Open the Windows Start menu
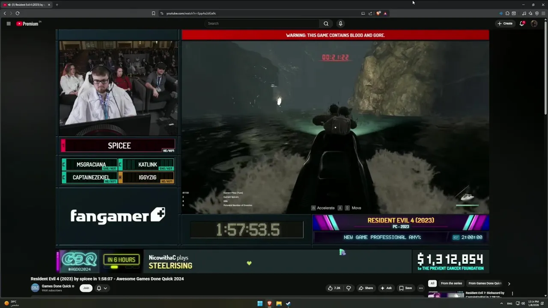Viewport: 548px width, 308px height. 260,304
